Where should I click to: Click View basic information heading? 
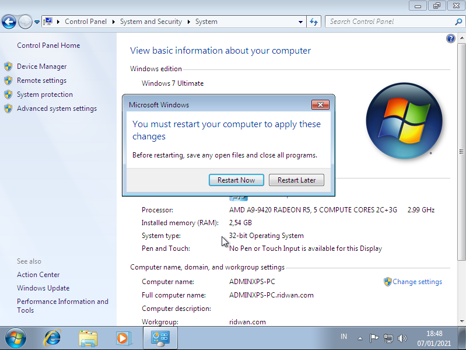point(220,51)
